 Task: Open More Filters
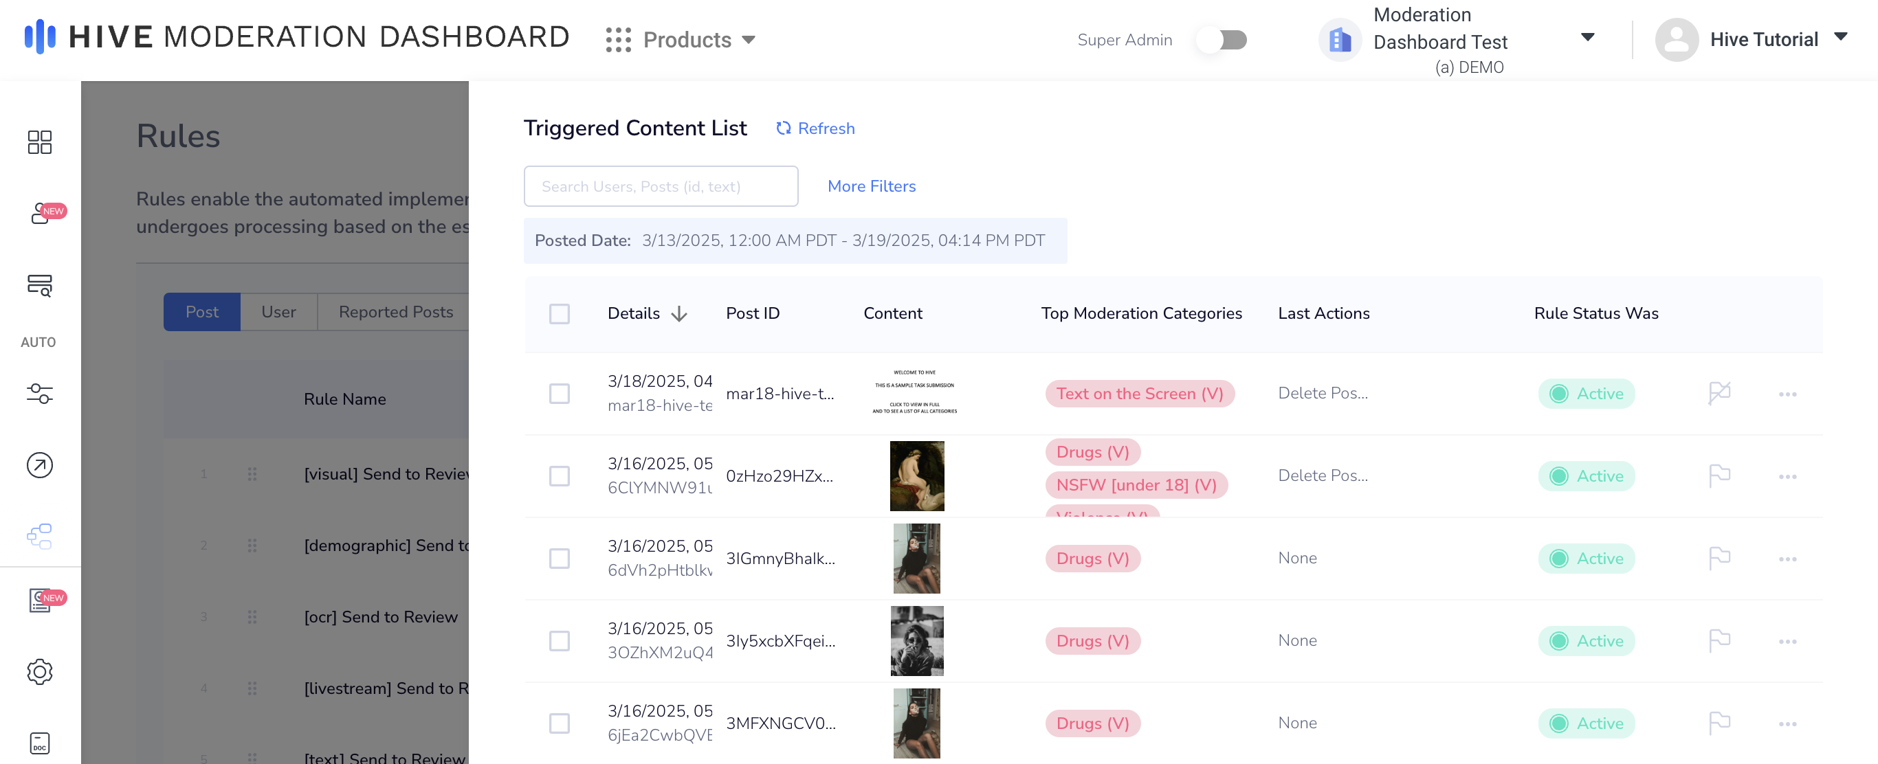(x=871, y=186)
